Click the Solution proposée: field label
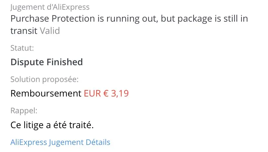The width and height of the screenshot is (268, 152). tap(45, 79)
